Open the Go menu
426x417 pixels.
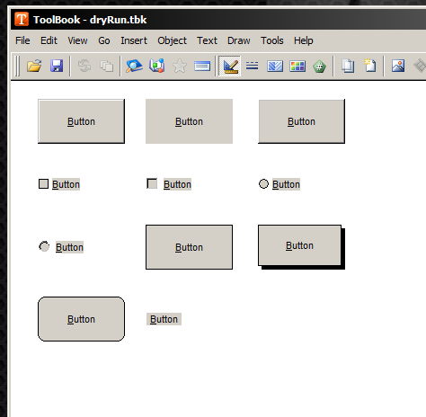pyautogui.click(x=104, y=40)
